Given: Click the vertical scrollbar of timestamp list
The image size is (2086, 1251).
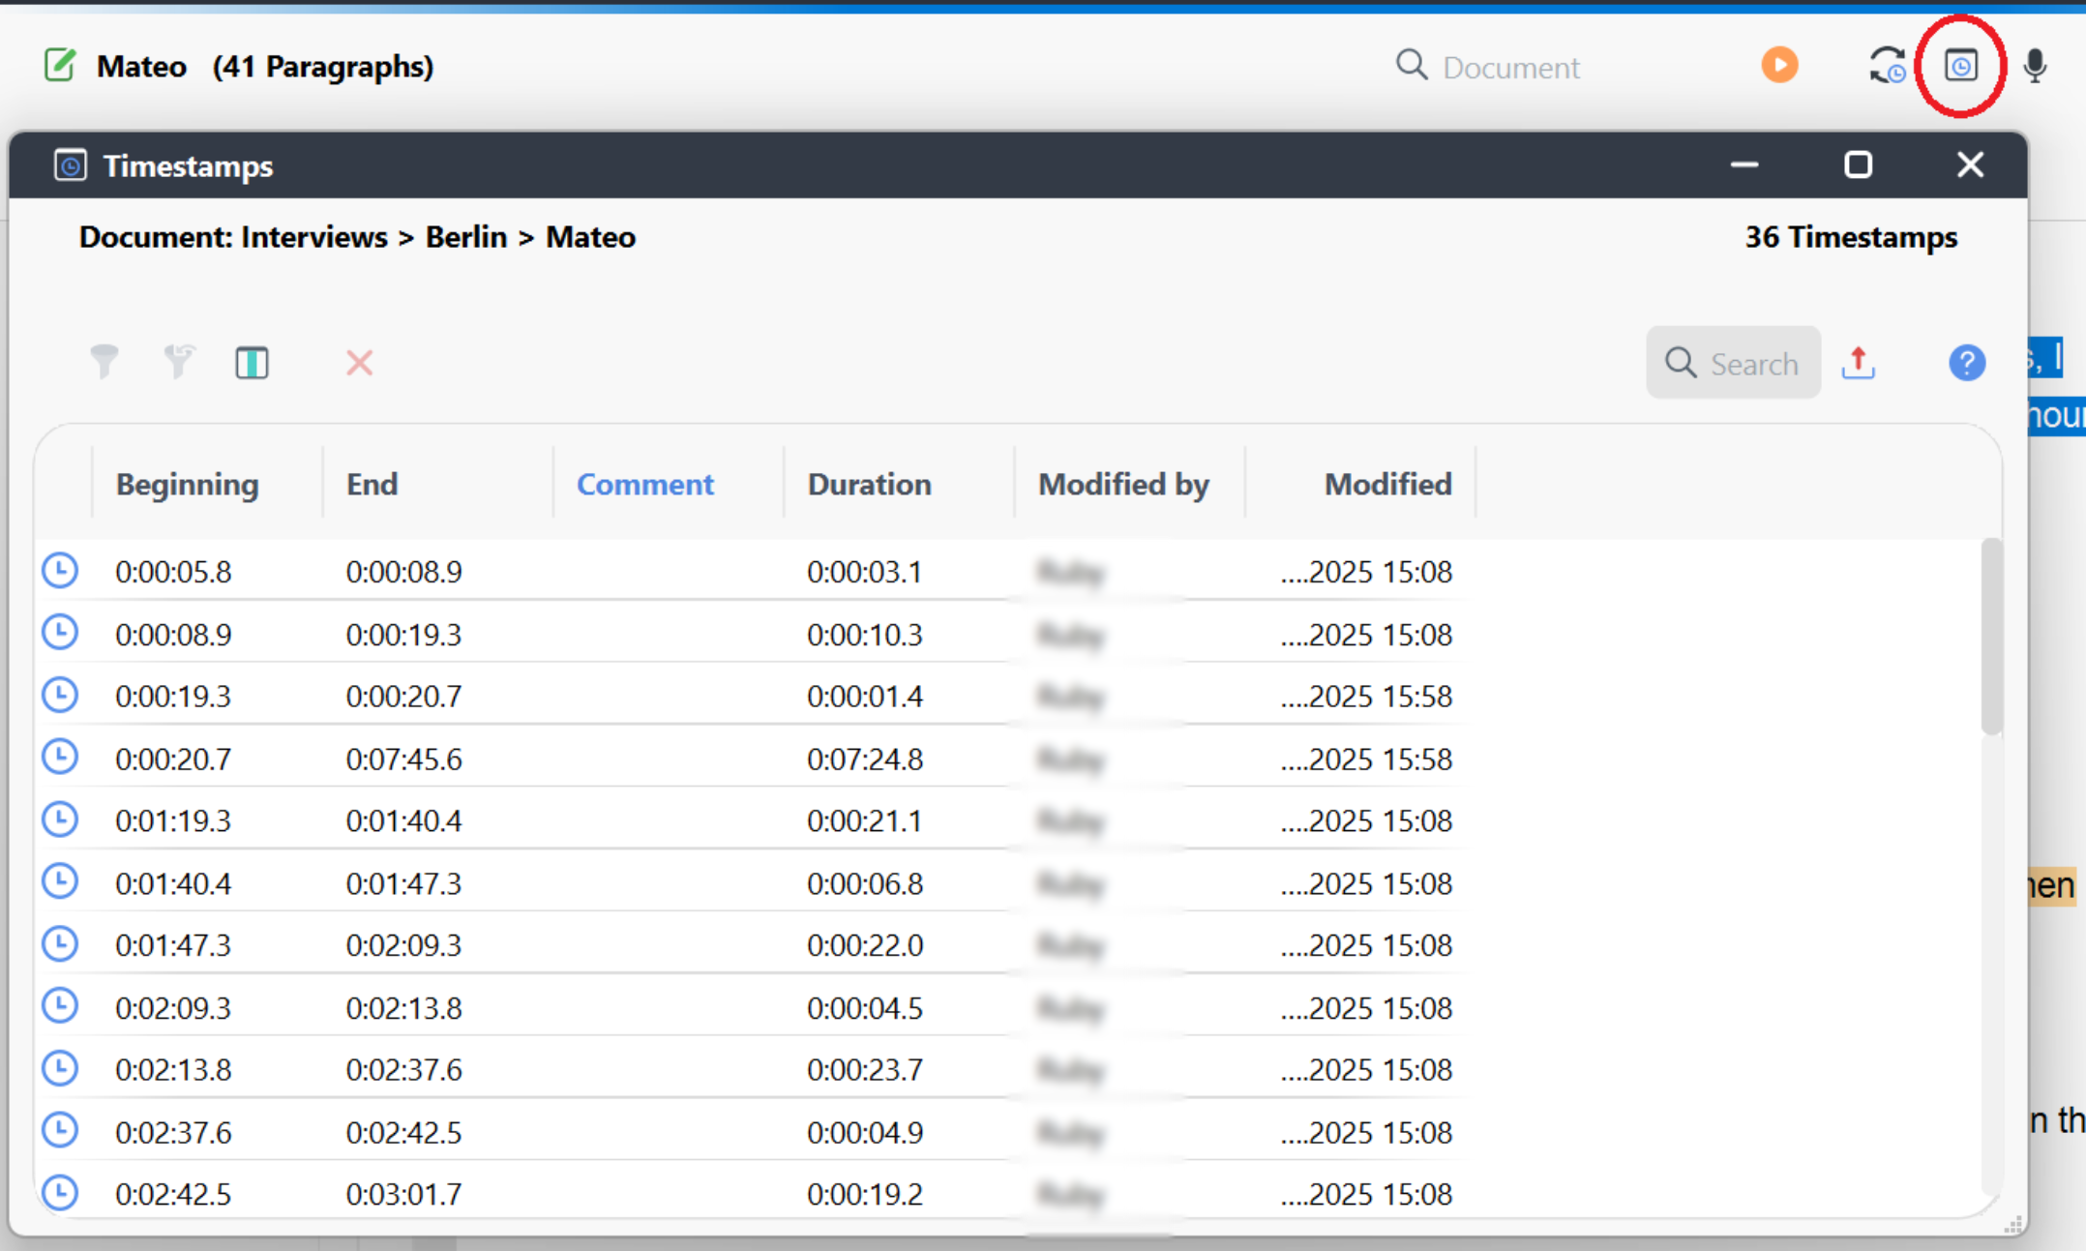Looking at the screenshot, I should (1990, 639).
